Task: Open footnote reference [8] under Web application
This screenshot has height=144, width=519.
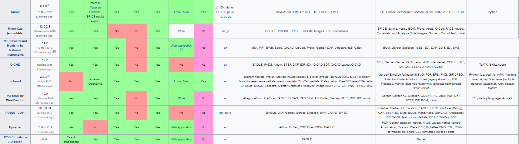Action: (x=181, y=49)
